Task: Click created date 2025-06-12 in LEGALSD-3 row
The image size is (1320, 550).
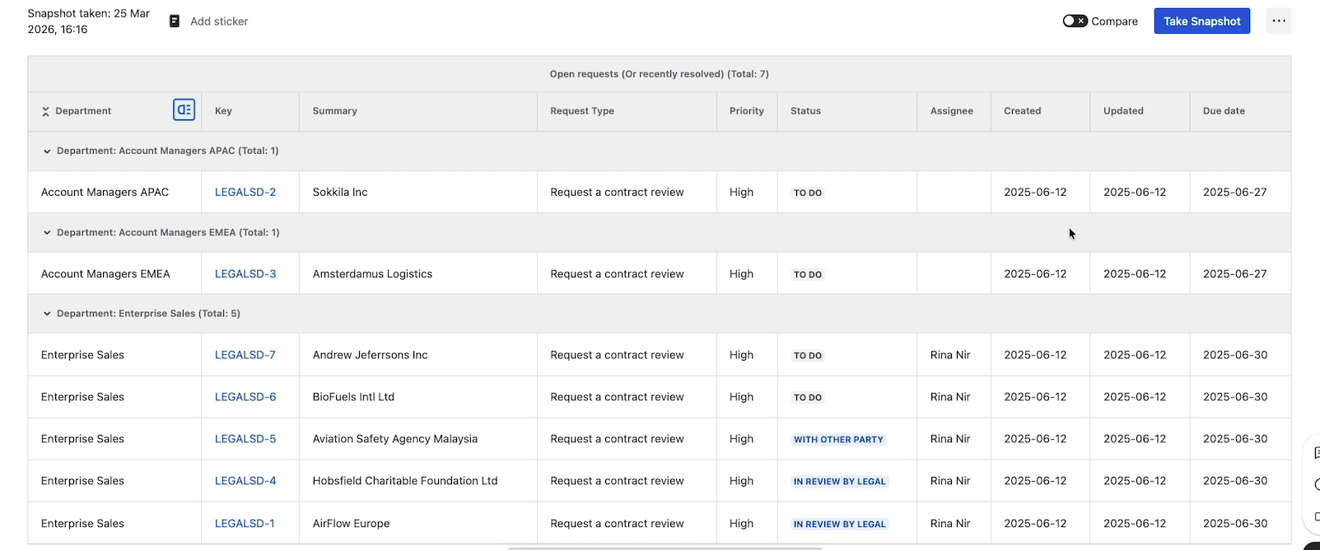Action: click(1035, 273)
